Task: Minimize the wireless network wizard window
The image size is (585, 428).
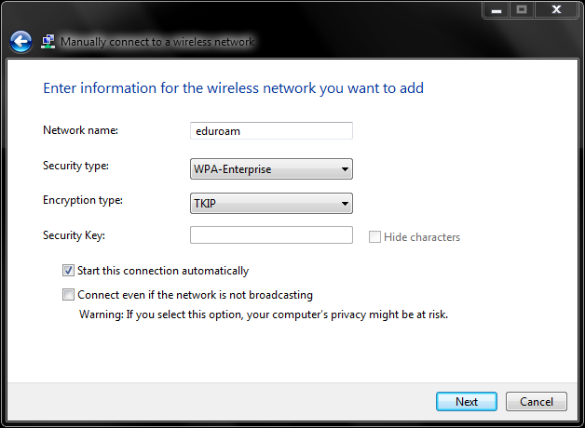Action: point(496,9)
